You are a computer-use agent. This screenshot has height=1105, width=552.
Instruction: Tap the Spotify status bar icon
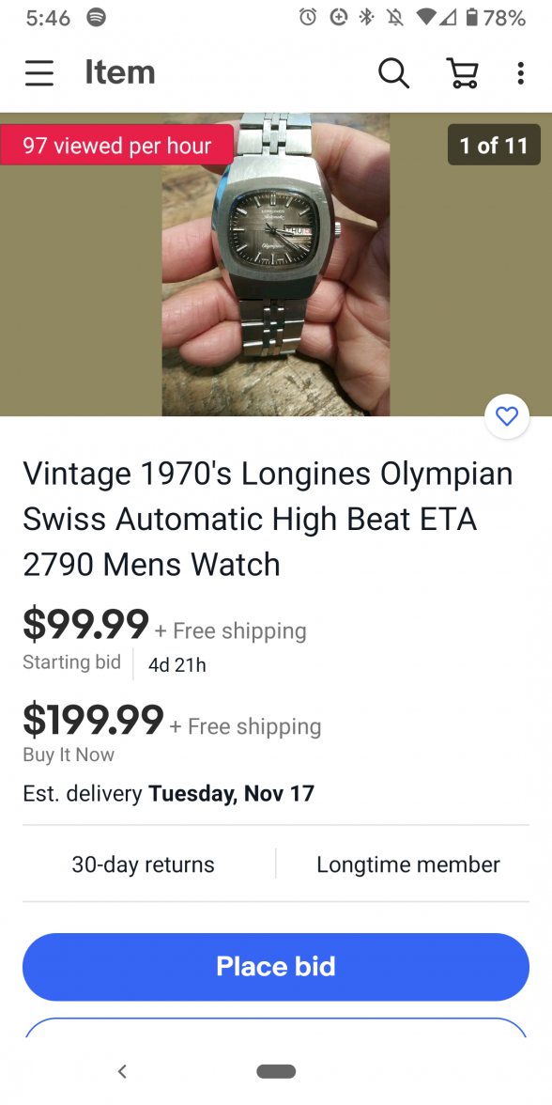tap(96, 18)
